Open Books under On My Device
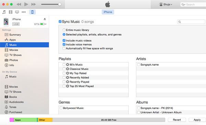This screenshot has width=206, height=125. 24,97
